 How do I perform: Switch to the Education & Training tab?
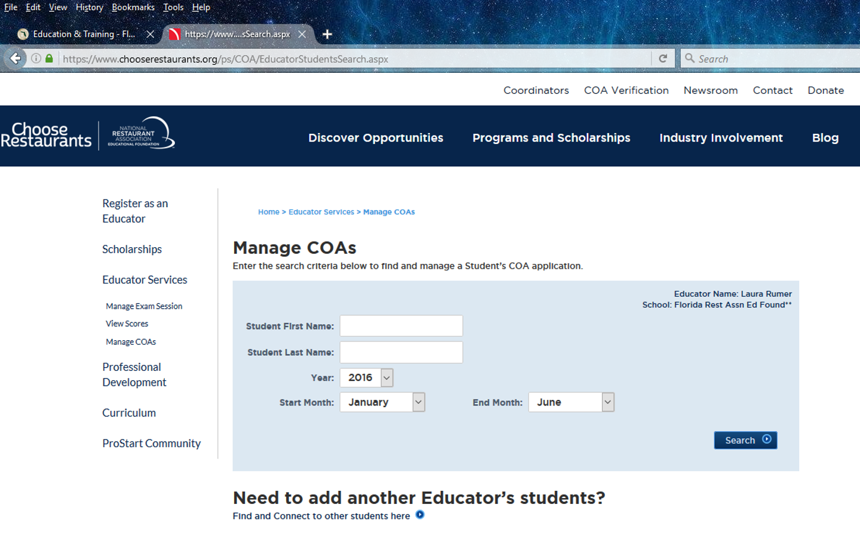point(84,34)
